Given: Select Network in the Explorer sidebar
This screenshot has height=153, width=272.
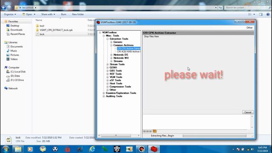Looking at the screenshot, I should pyautogui.click(x=13, y=88).
